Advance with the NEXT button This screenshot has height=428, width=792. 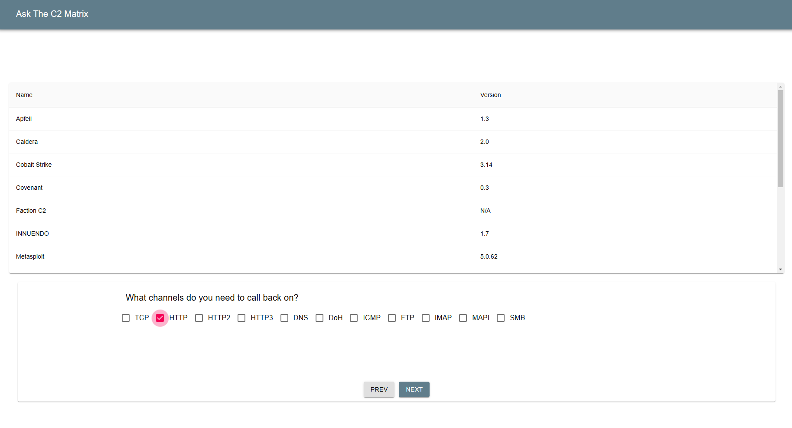[x=414, y=389]
